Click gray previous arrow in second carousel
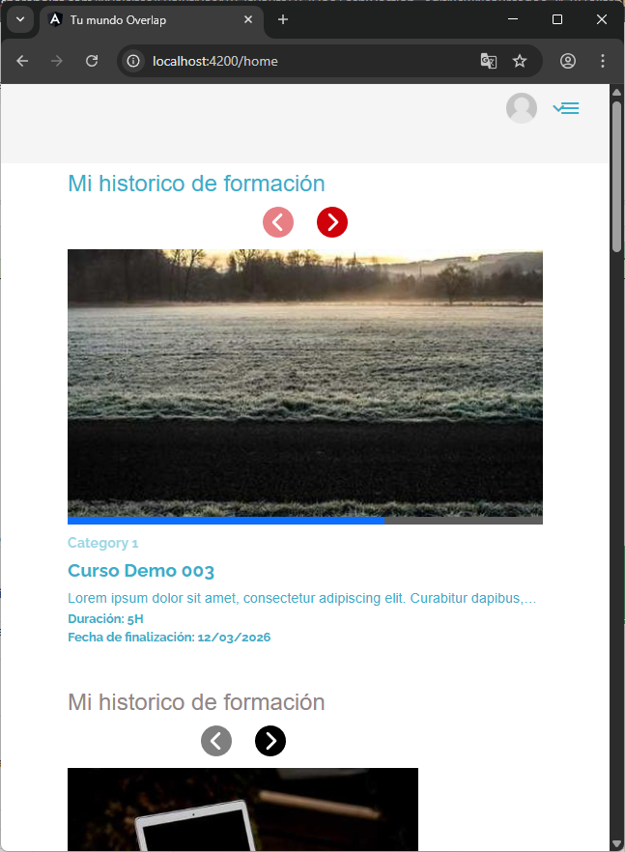Image resolution: width=625 pixels, height=852 pixels. click(x=216, y=741)
